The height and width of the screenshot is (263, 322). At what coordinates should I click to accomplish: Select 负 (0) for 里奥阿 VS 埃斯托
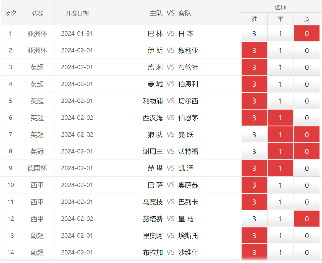[307, 235]
